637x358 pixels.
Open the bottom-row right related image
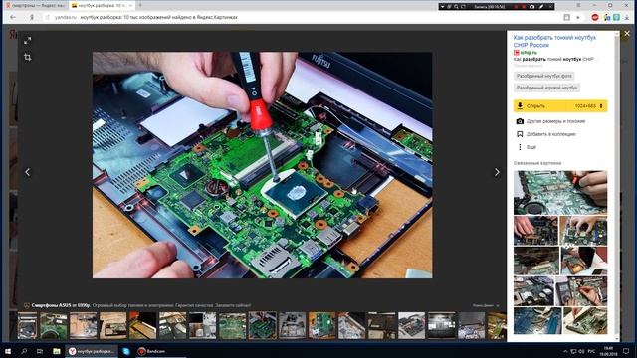point(585,320)
